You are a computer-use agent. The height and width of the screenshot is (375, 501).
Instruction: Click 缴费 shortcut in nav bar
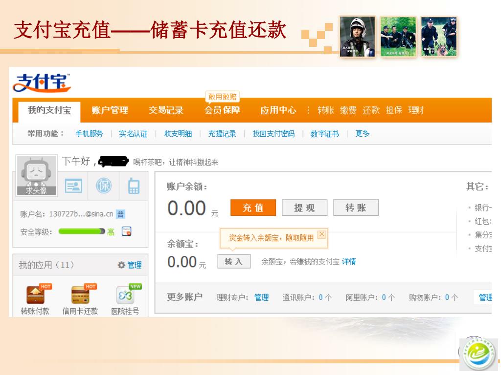pos(348,110)
